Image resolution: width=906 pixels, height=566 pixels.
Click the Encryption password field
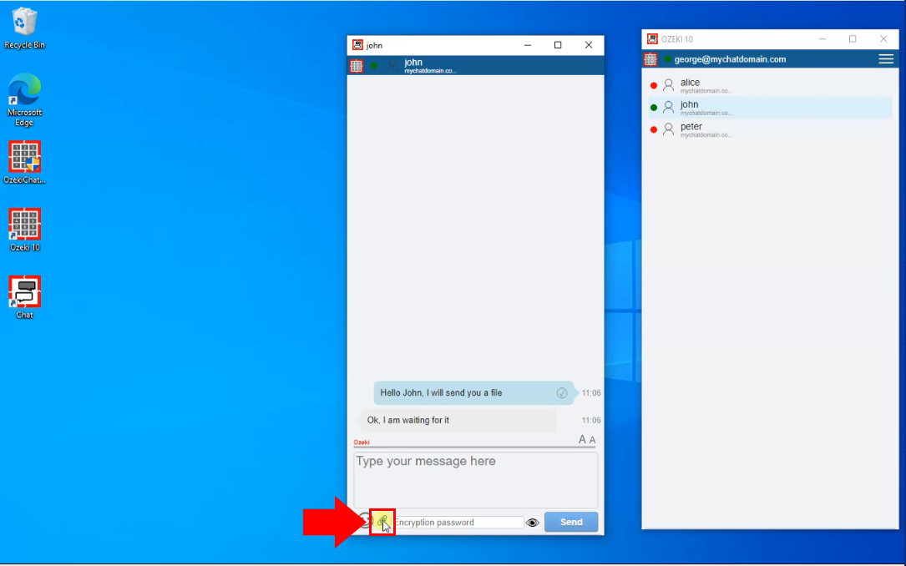458,523
